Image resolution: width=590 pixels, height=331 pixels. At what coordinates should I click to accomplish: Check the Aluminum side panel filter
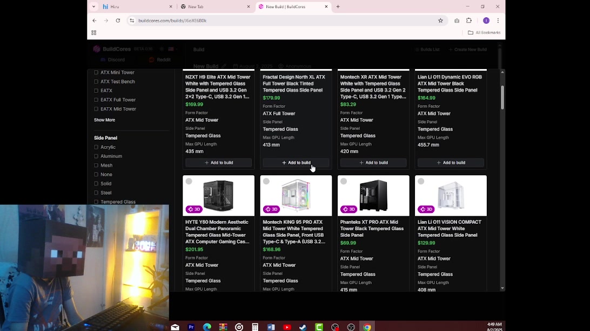[96, 156]
